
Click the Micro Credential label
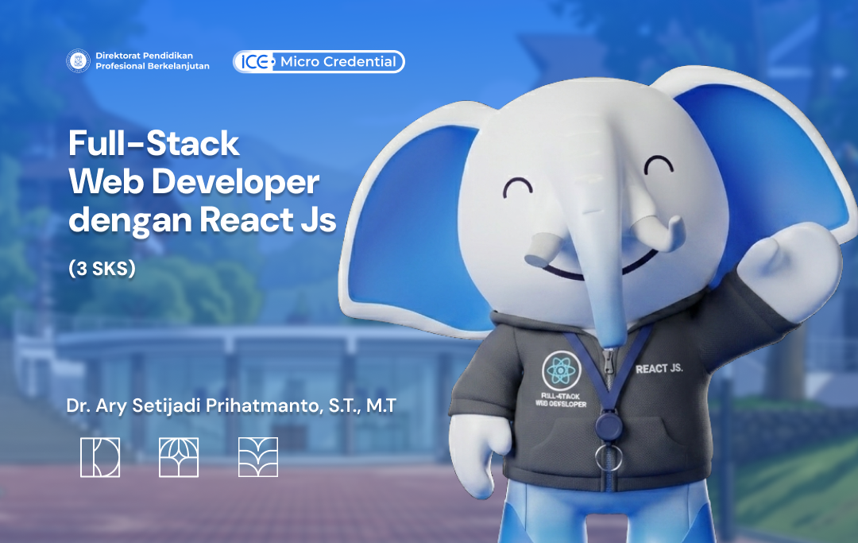(x=338, y=62)
